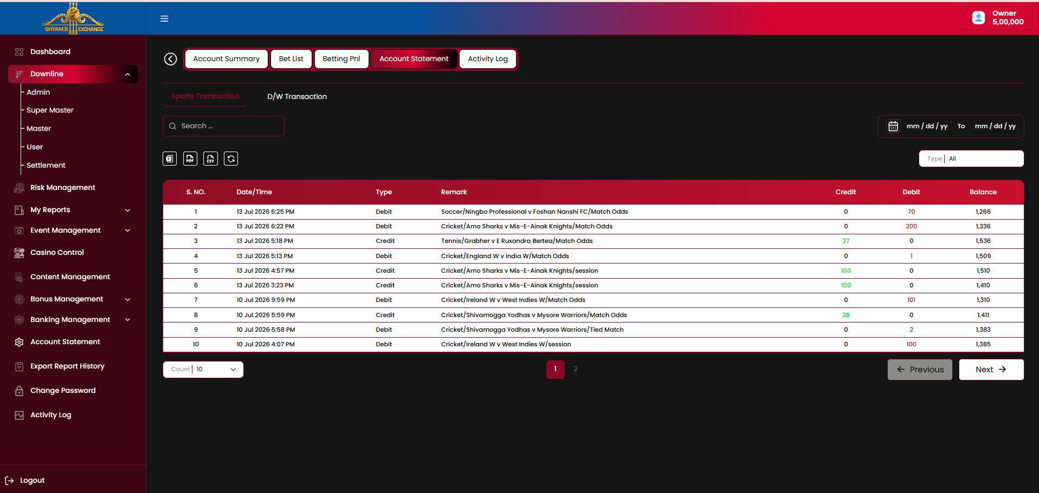Select the Sports Transaction tab
This screenshot has width=1039, height=493.
[x=205, y=96]
